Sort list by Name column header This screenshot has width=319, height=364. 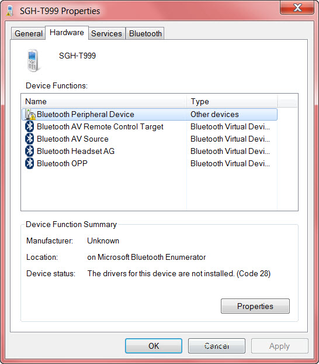click(x=104, y=101)
